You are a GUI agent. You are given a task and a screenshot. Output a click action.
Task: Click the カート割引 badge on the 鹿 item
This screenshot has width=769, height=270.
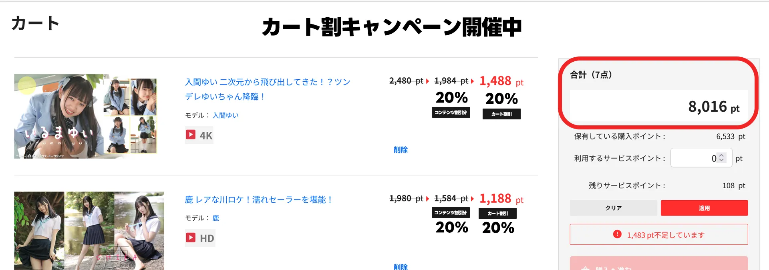point(497,214)
